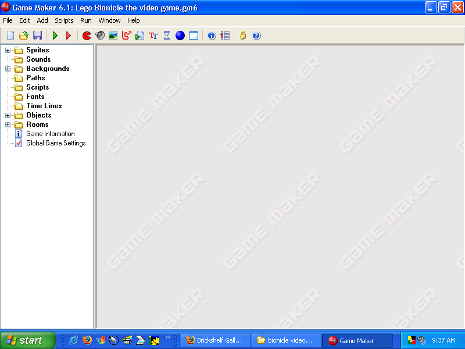Image resolution: width=465 pixels, height=349 pixels.
Task: Create a new room with the frame icon
Action: (193, 35)
